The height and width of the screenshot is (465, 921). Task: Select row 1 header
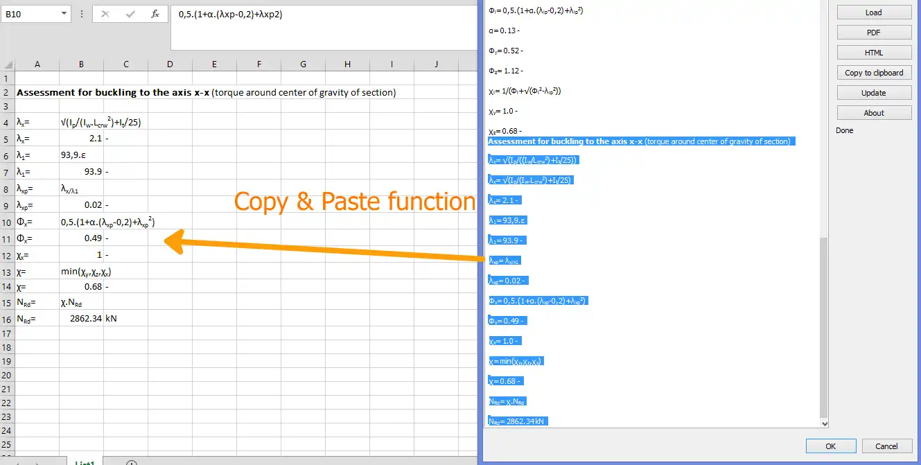(x=8, y=78)
